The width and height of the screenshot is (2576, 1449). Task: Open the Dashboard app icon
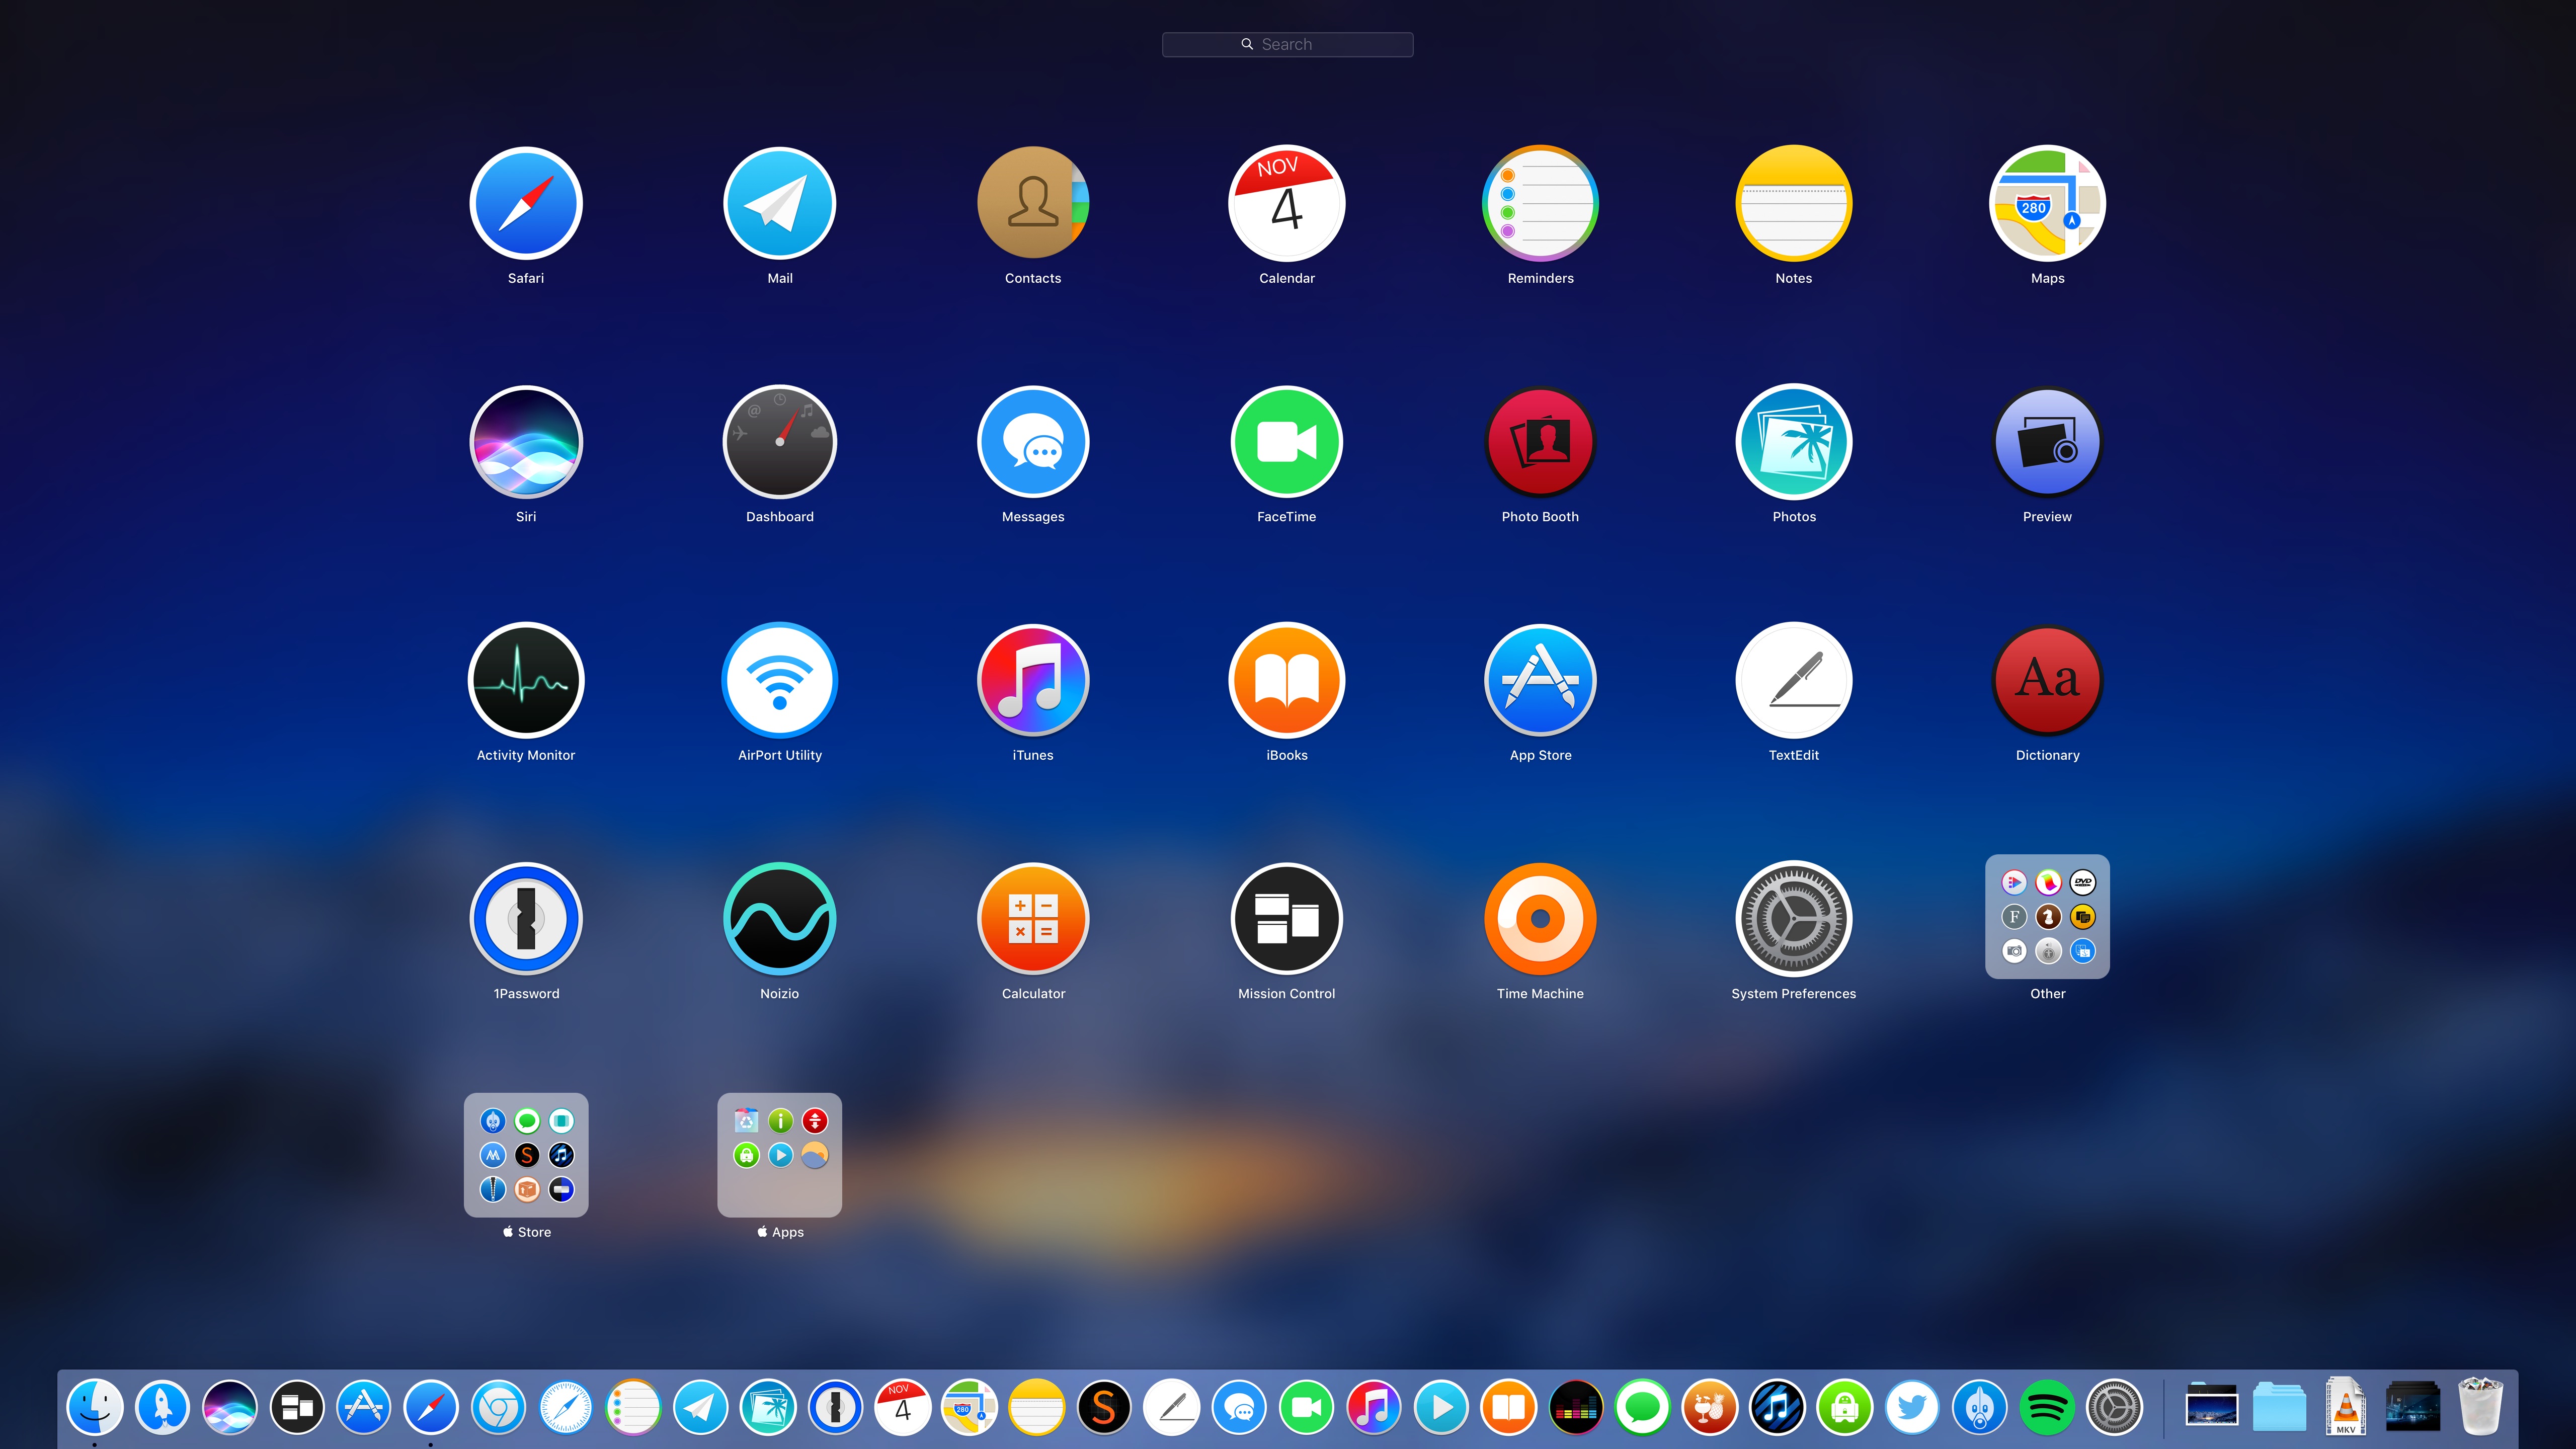(780, 442)
